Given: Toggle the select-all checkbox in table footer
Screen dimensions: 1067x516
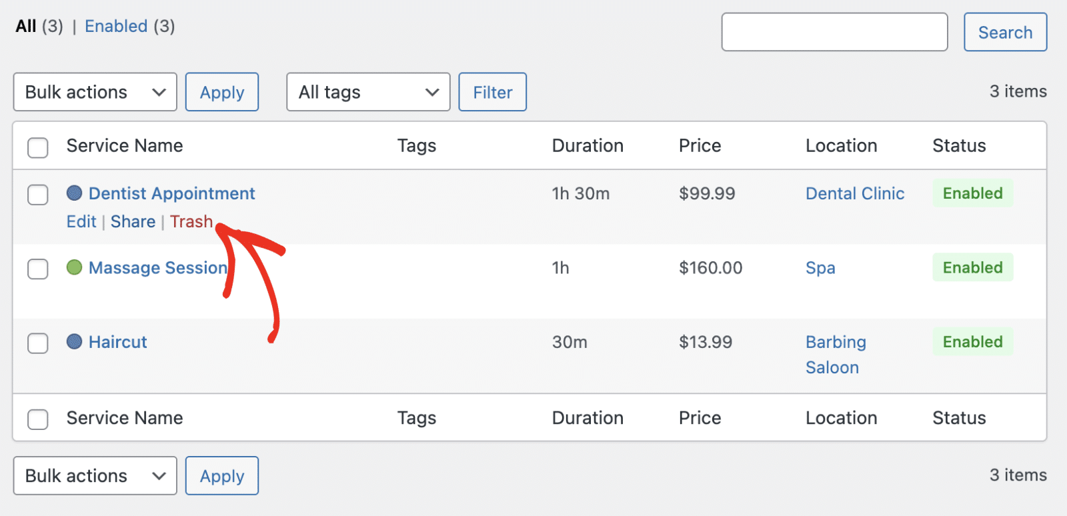Looking at the screenshot, I should point(38,419).
